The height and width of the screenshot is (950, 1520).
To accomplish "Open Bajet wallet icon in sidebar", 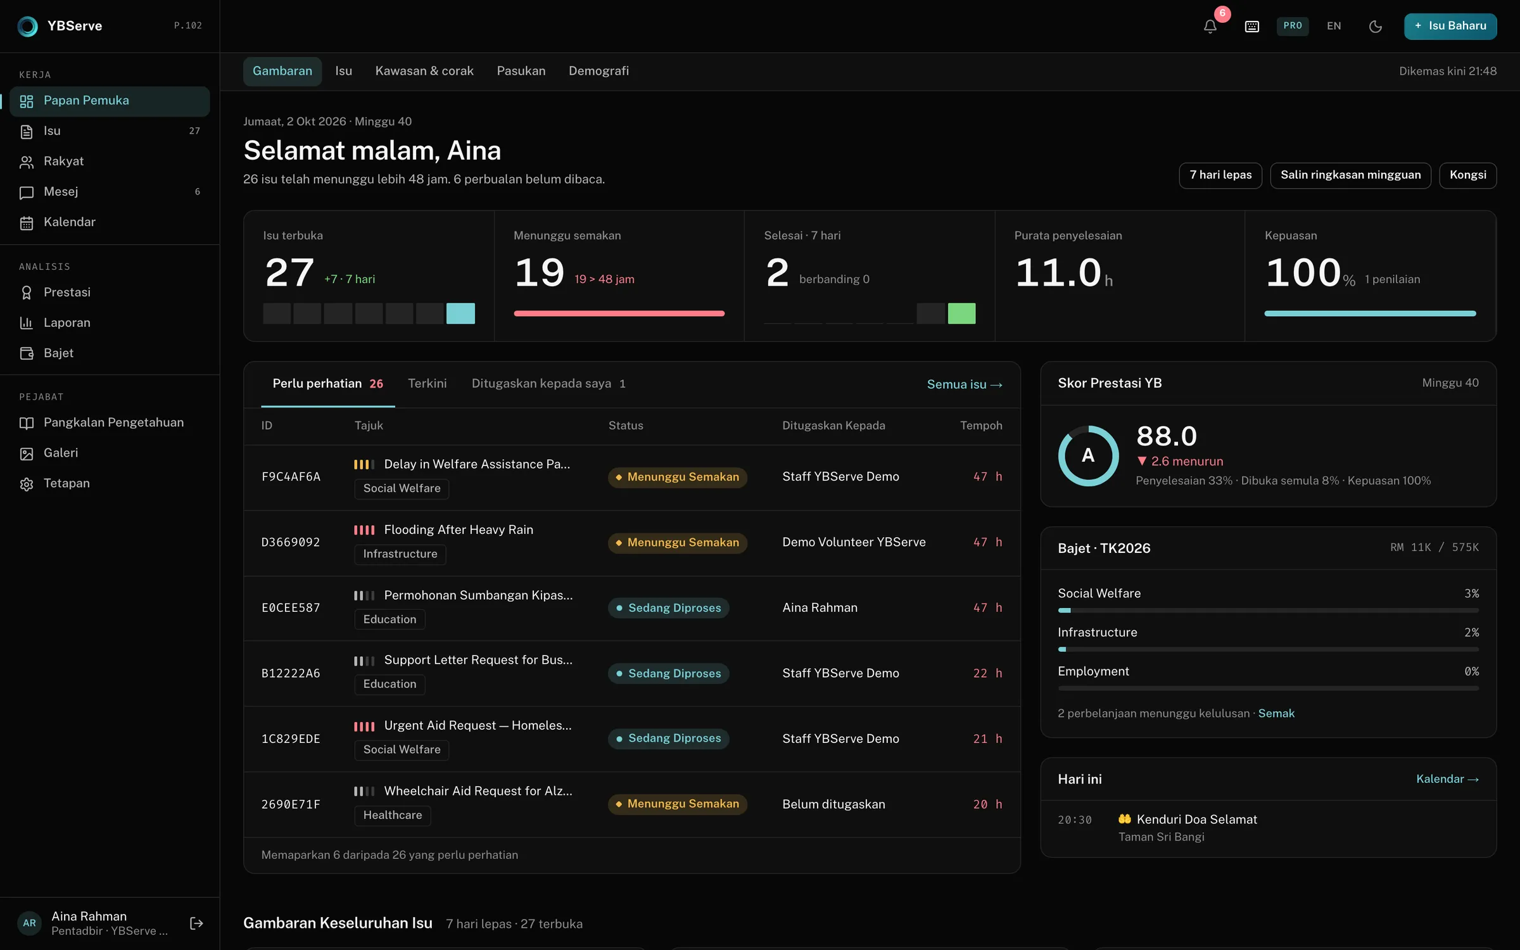I will tap(26, 353).
